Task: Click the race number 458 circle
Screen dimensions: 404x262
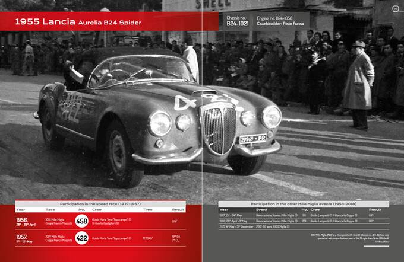Action: [x=83, y=221]
